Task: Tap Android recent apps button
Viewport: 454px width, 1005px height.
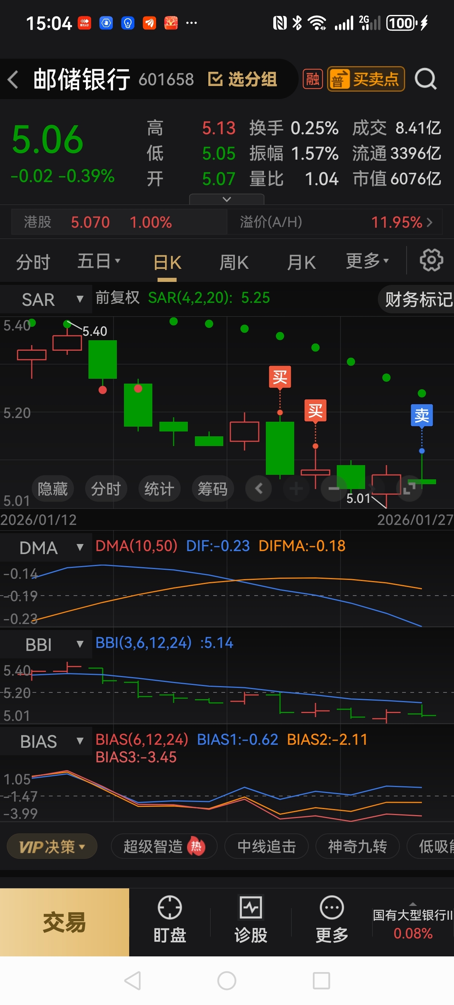Action: [321, 980]
